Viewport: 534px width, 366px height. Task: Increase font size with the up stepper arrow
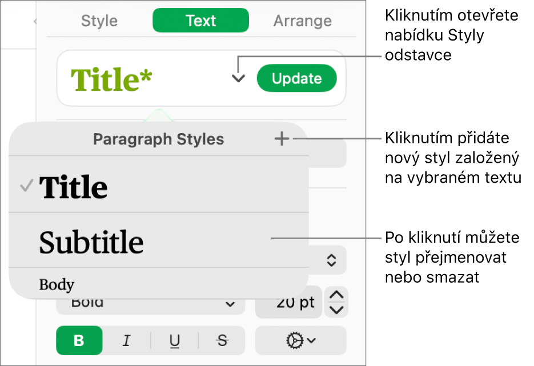click(x=336, y=295)
